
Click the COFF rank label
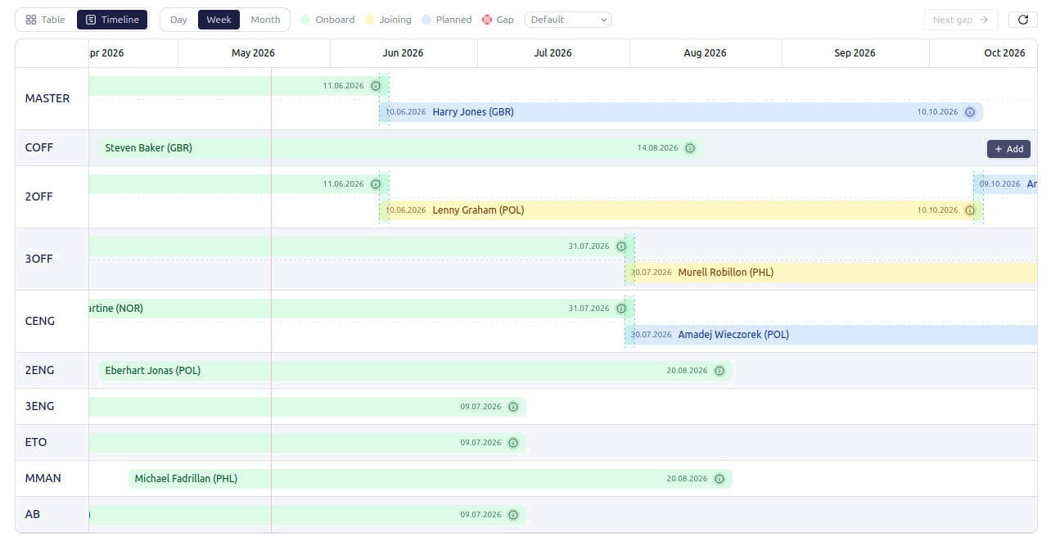click(x=39, y=148)
